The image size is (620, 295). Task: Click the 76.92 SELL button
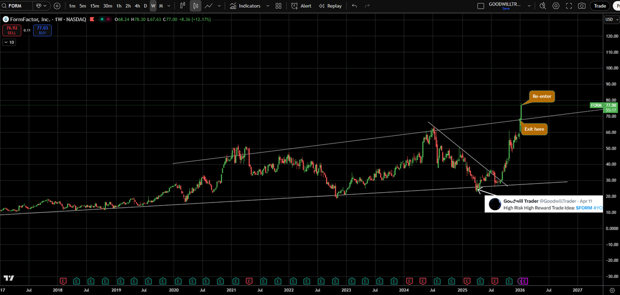(x=11, y=30)
